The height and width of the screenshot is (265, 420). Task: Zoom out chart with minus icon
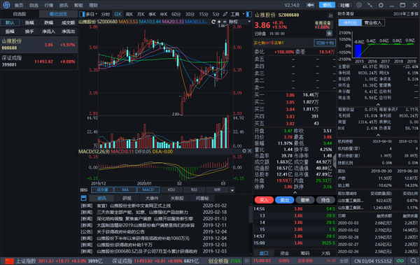(x=225, y=22)
